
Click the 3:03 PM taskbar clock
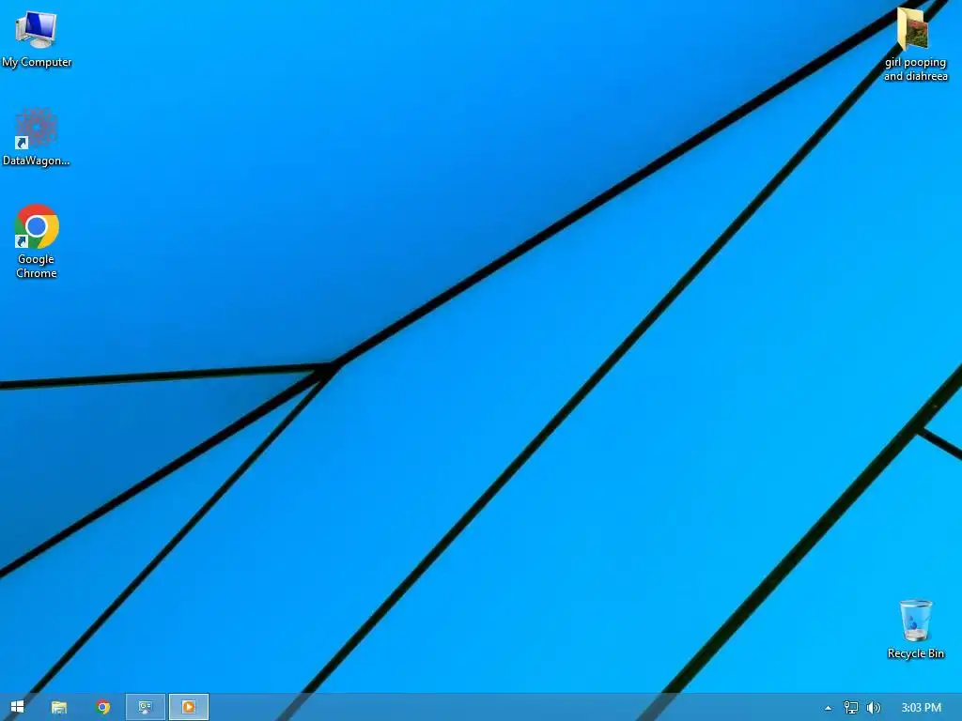[x=921, y=708]
